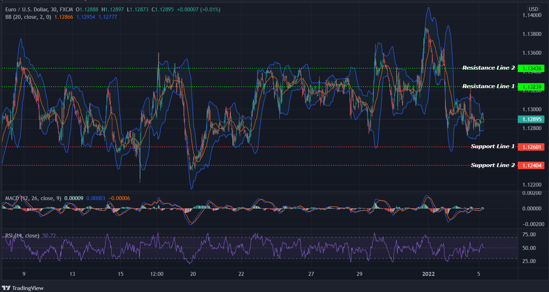Click the RSI (14, close) indicator legend
The width and height of the screenshot is (549, 292).
tap(22, 236)
